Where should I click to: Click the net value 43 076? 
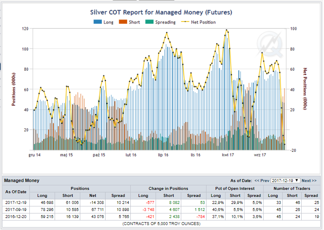coord(98,217)
